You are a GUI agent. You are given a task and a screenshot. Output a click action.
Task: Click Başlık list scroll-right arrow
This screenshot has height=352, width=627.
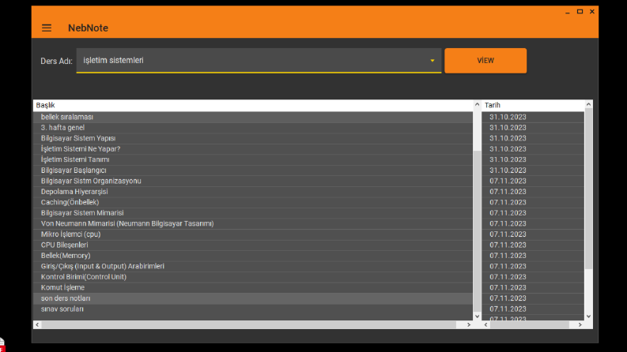click(x=469, y=325)
